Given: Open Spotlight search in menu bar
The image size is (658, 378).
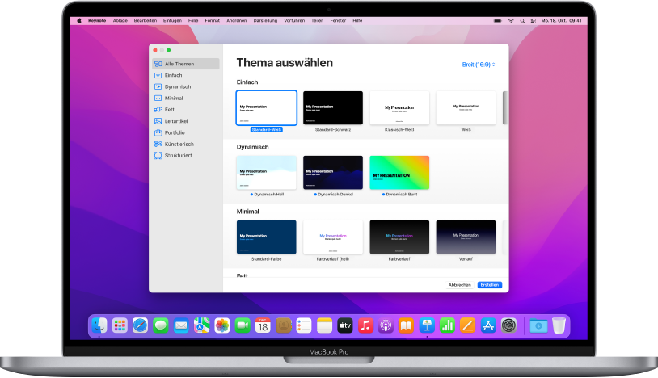Looking at the screenshot, I should point(522,20).
